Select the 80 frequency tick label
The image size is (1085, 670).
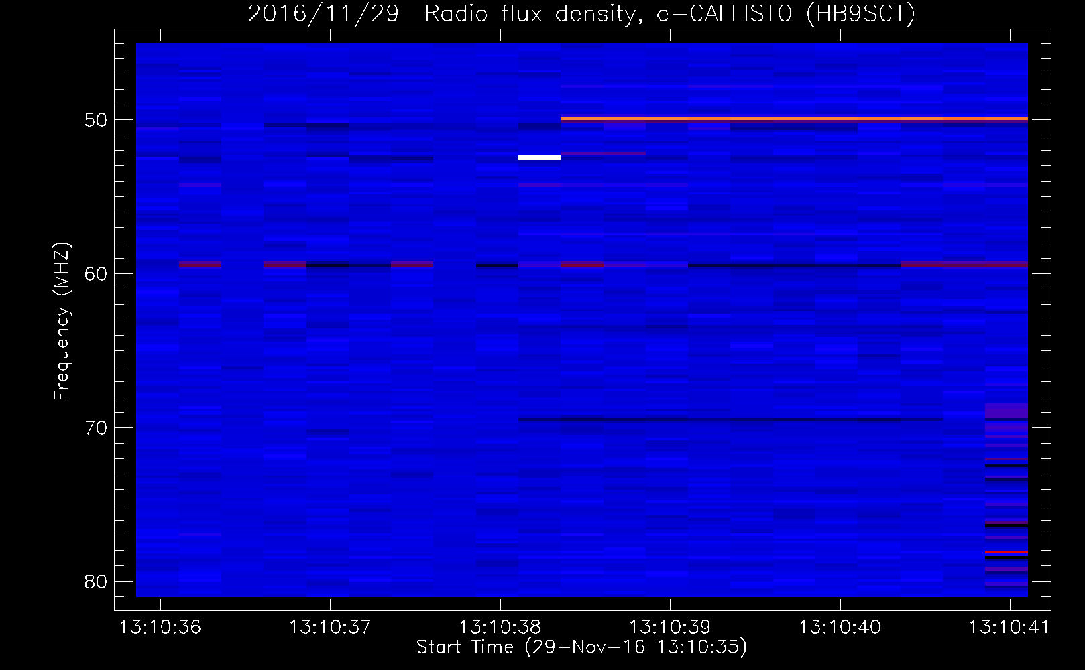coord(96,582)
